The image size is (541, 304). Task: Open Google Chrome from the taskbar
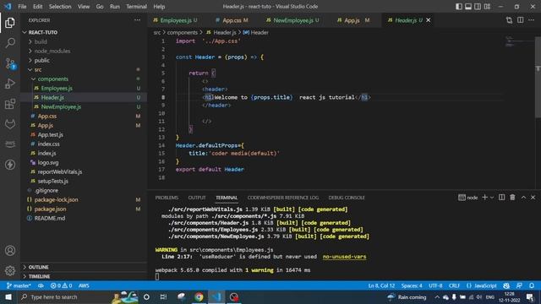click(x=199, y=296)
